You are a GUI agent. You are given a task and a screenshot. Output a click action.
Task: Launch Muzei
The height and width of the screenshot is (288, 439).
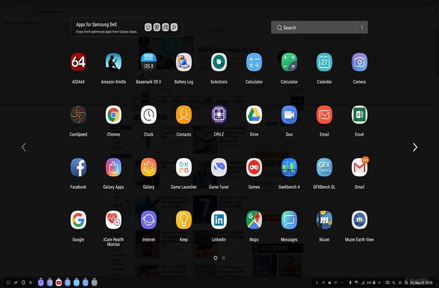pyautogui.click(x=324, y=220)
